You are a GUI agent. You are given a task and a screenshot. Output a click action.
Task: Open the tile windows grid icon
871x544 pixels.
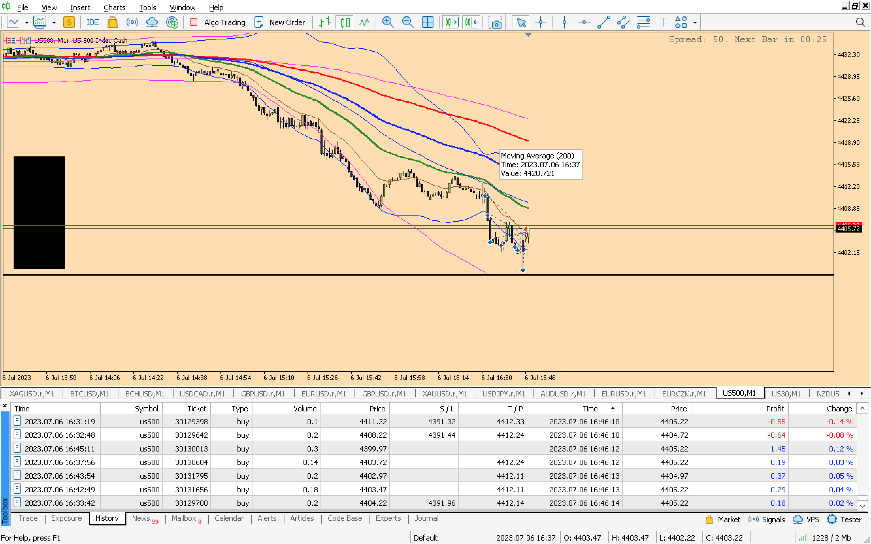point(427,22)
